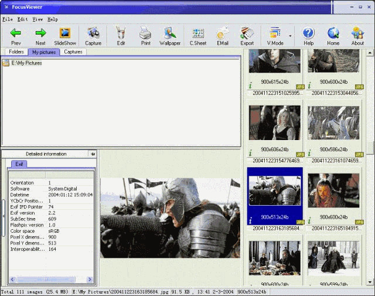Go to Home website
375x296 pixels.
[333, 36]
